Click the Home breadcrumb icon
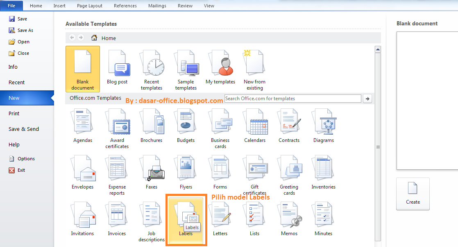 94,38
